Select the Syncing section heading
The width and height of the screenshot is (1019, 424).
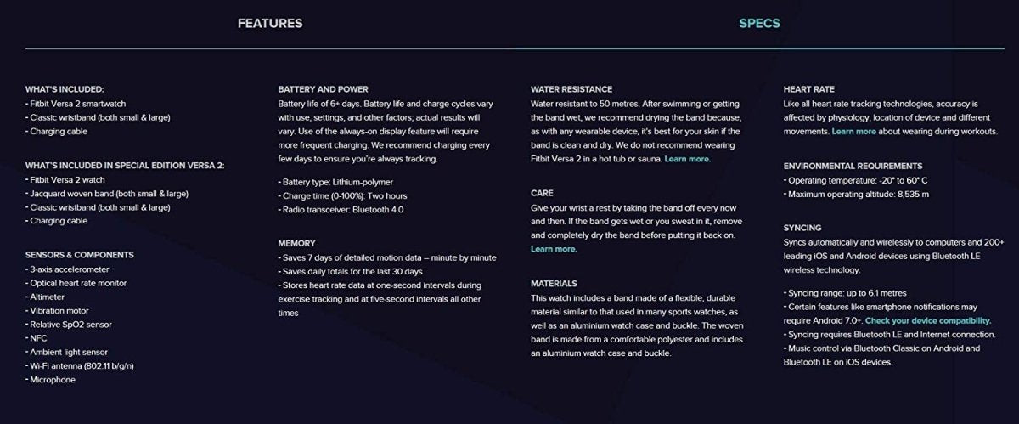(x=802, y=229)
